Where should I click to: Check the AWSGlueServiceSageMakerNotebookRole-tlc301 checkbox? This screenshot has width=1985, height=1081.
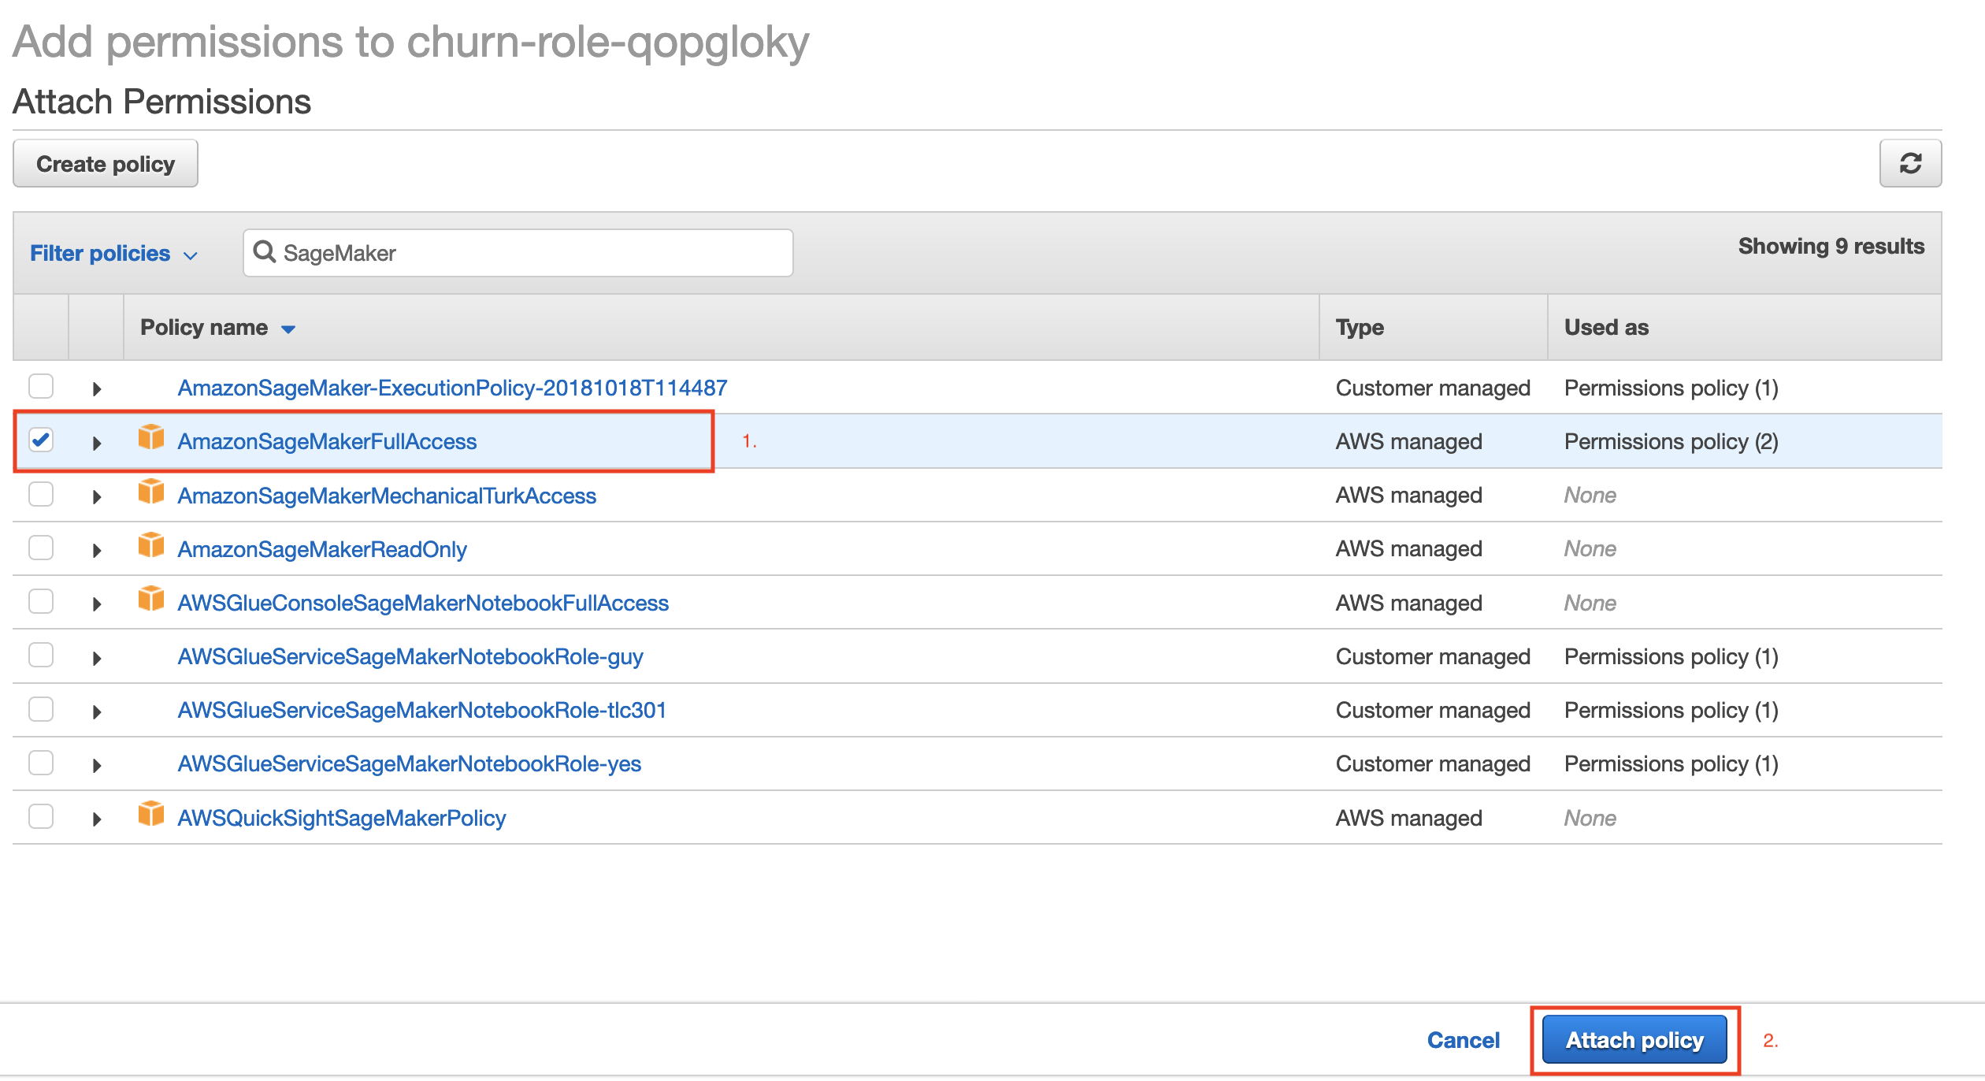[41, 709]
